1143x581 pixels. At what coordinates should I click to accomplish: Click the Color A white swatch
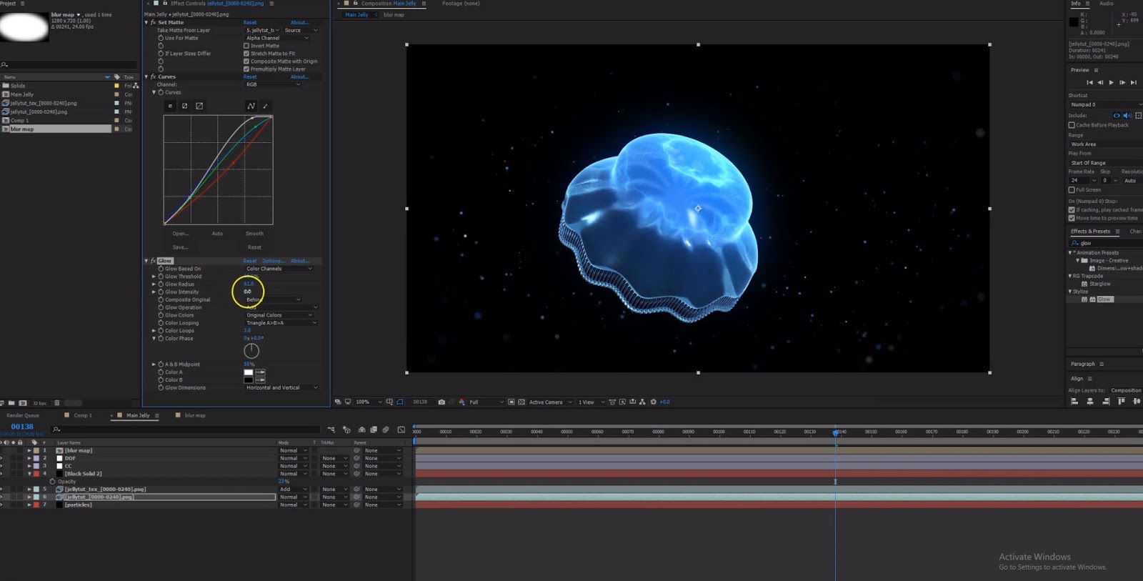[x=249, y=372]
